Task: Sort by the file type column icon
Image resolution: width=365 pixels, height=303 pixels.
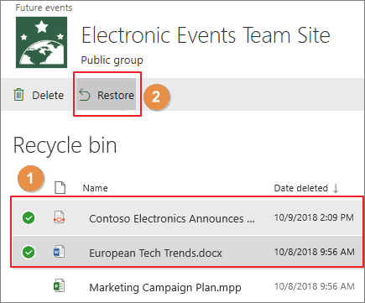Action: (60, 188)
